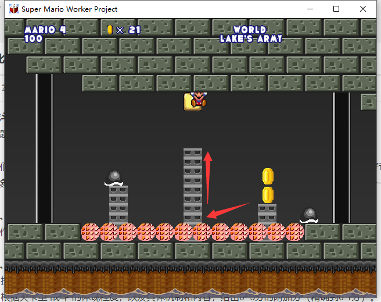Image resolution: width=381 pixels, height=302 pixels.
Task: Maximize the Super Mario Worker Project window
Action: (336, 9)
